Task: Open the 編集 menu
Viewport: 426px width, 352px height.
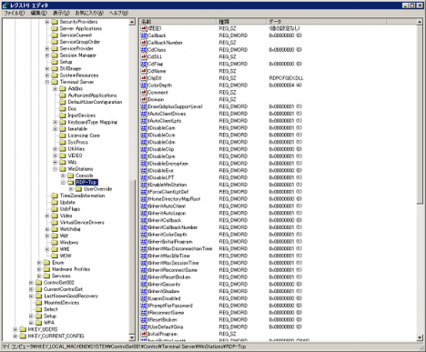Action: 38,13
